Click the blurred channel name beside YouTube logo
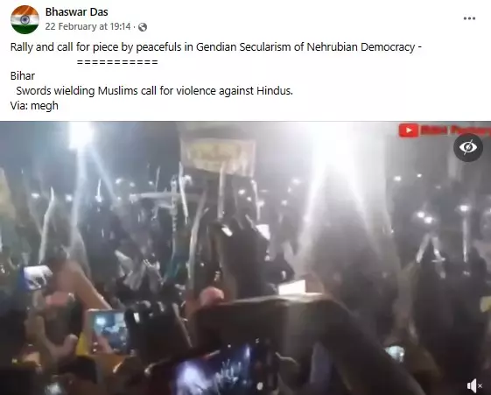Viewport: 491px width, 395px height. [454, 130]
